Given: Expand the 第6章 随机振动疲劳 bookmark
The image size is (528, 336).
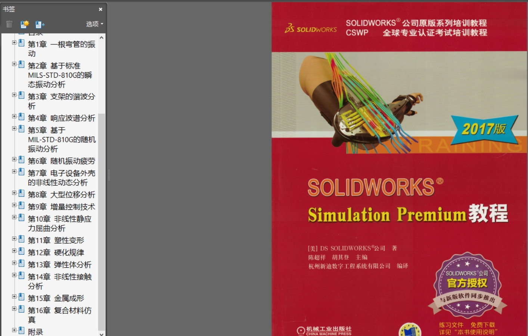Looking at the screenshot, I should (x=14, y=159).
